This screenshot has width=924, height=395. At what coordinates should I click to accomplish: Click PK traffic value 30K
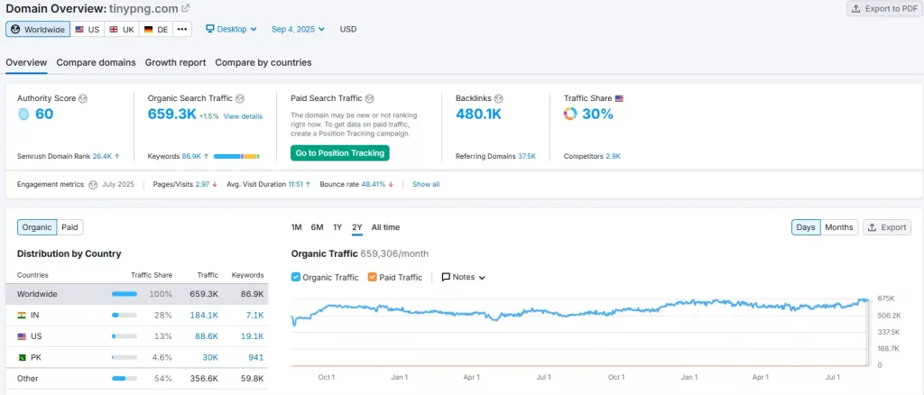[x=210, y=357]
